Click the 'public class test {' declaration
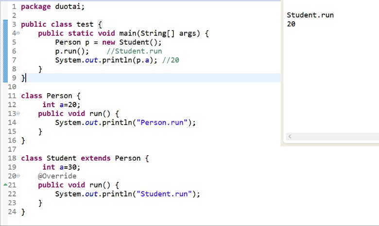This screenshot has width=379, height=226. coord(62,24)
